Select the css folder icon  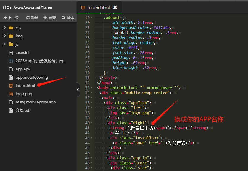pos(11,28)
